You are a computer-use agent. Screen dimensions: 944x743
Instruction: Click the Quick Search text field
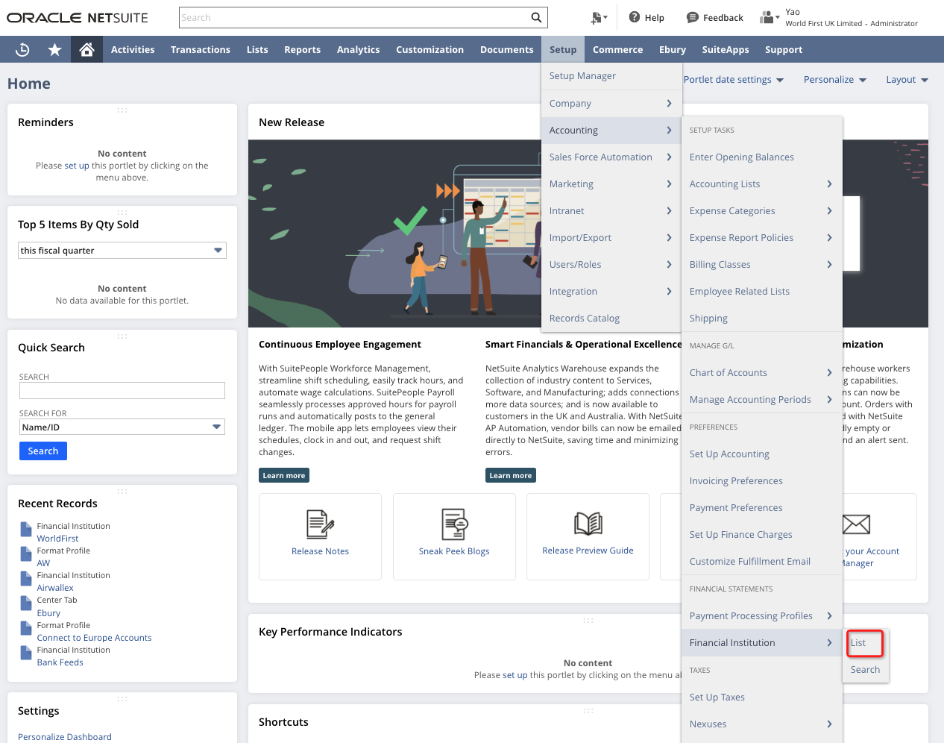click(x=122, y=390)
